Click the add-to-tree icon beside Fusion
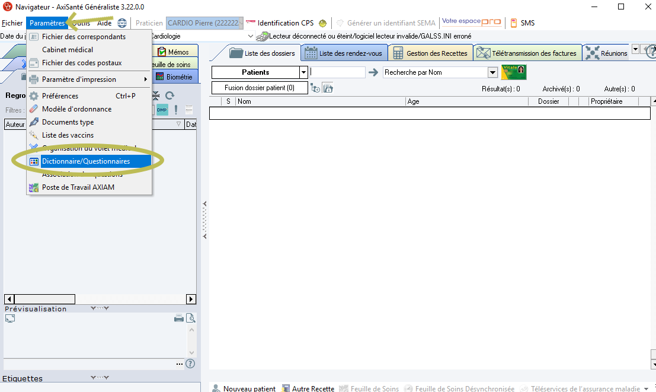Image resolution: width=656 pixels, height=392 pixels. tap(315, 88)
